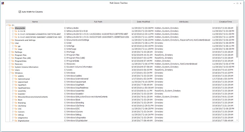Image resolution: width=245 pixels, height=132 pixels.
Task: Click the application icon in title bar
Action: pos(3,3)
